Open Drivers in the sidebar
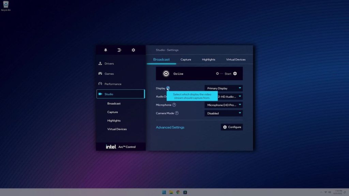349x196 pixels. point(109,64)
